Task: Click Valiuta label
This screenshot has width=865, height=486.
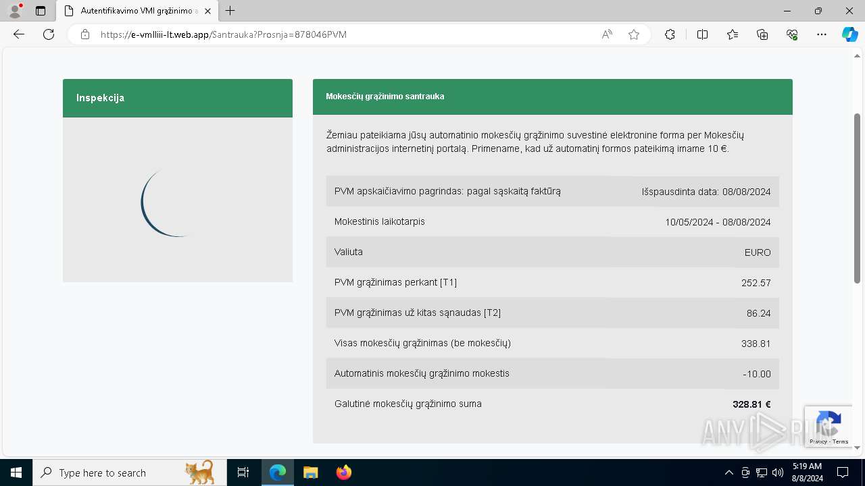Action: 349,252
